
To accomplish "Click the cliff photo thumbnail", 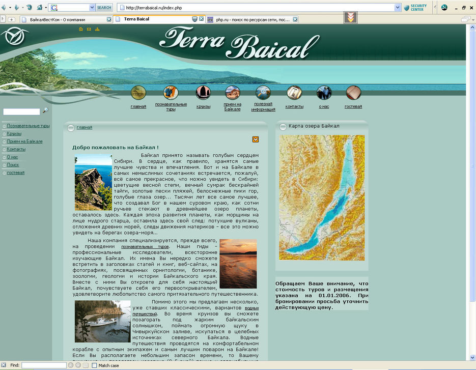I will pyautogui.click(x=94, y=182).
